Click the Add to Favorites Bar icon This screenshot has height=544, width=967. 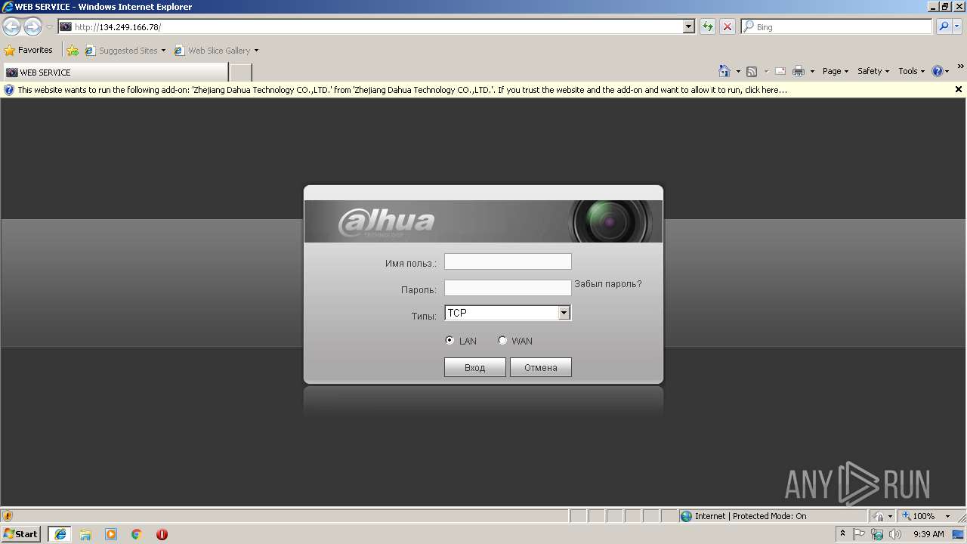[73, 51]
